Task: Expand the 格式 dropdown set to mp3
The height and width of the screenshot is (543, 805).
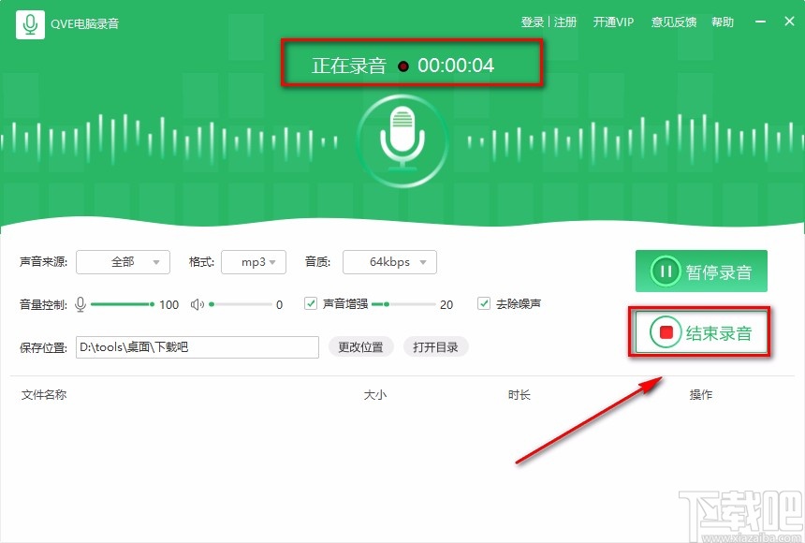Action: (x=254, y=262)
